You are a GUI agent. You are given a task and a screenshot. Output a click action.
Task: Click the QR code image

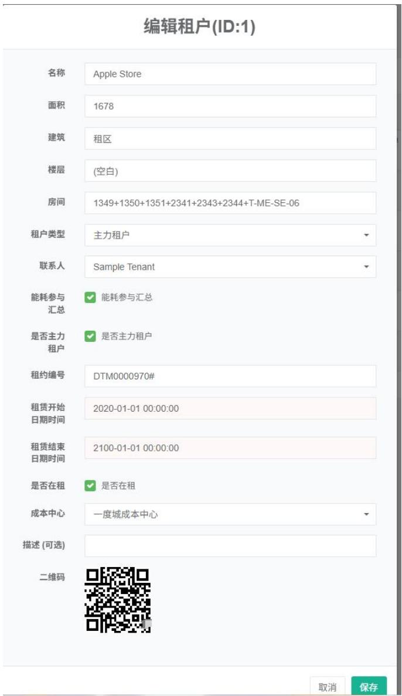118,600
